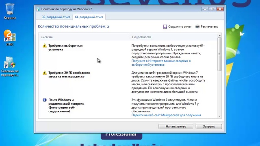This screenshot has width=260, height=146.
Task: Click the scrollbar up arrow
Action: click(219, 35)
